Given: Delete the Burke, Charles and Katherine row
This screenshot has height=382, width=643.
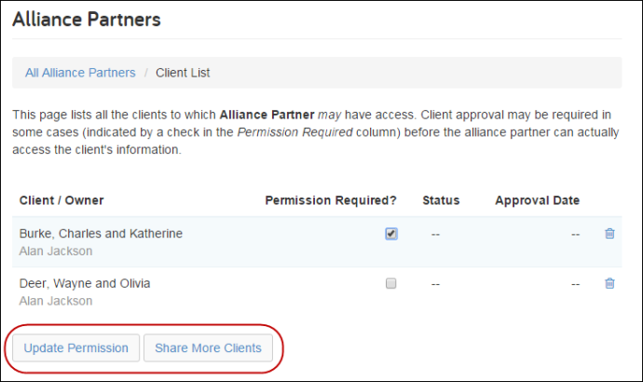Looking at the screenshot, I should coord(609,234).
